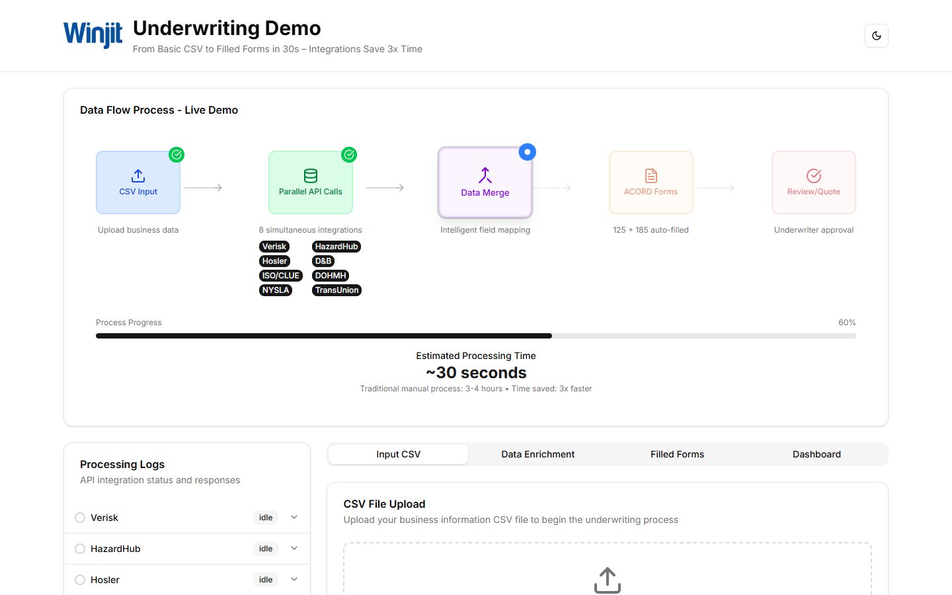
Task: Click the green check badge on CSV Input
Action: 177,155
